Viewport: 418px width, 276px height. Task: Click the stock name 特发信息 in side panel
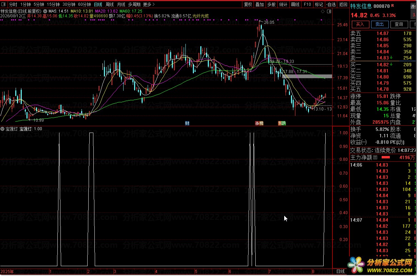point(361,6)
